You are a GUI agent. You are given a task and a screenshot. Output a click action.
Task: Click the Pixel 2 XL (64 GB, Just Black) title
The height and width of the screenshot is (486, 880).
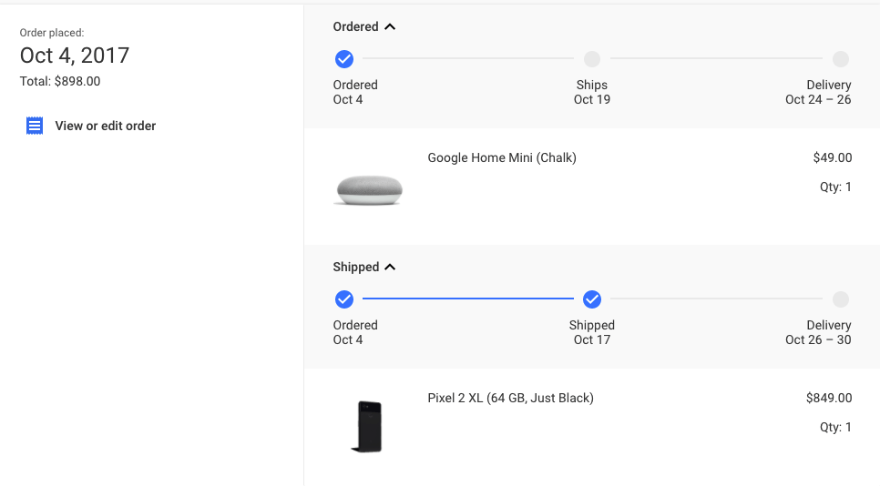(510, 399)
